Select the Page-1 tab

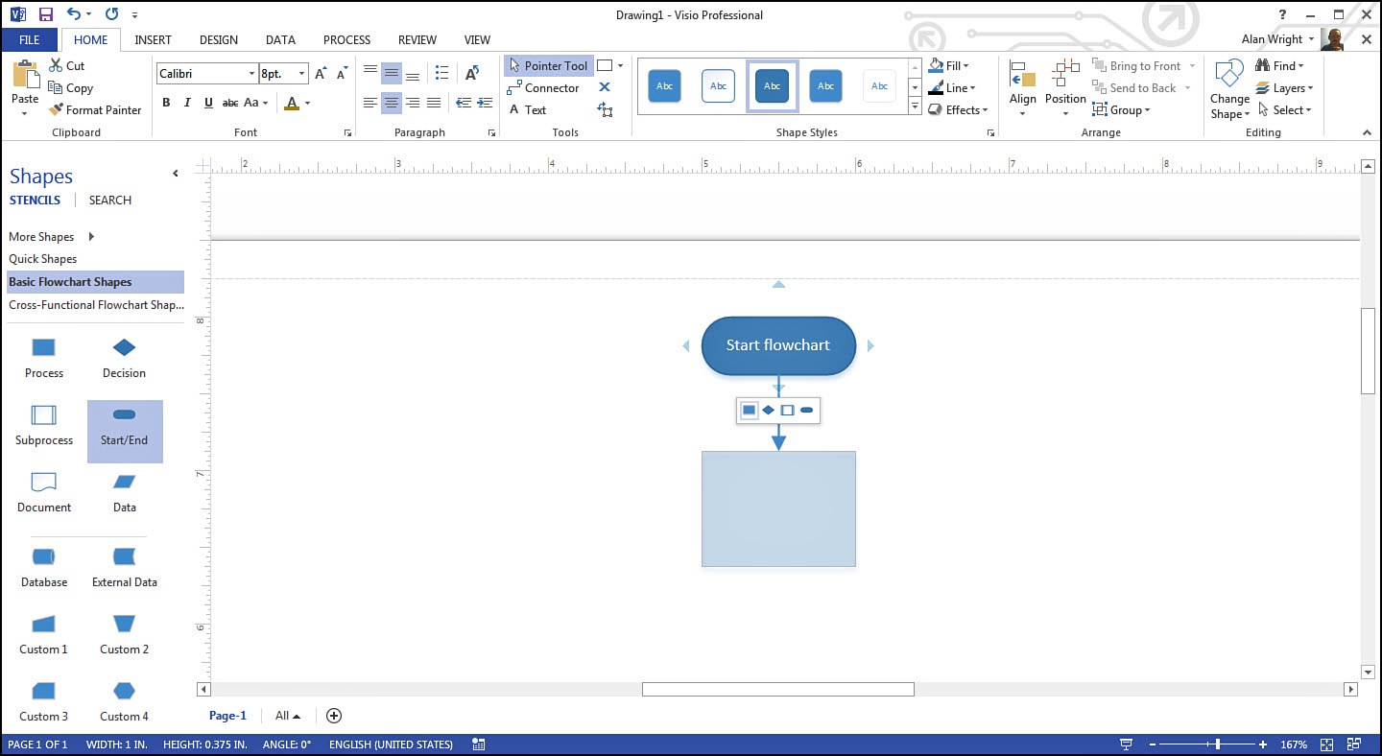(x=228, y=716)
